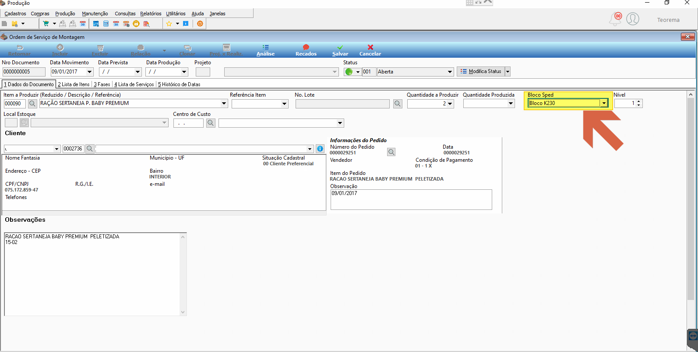Viewport: 698px width, 352px height.
Task: Search item to produce with magnifier
Action: 32,104
